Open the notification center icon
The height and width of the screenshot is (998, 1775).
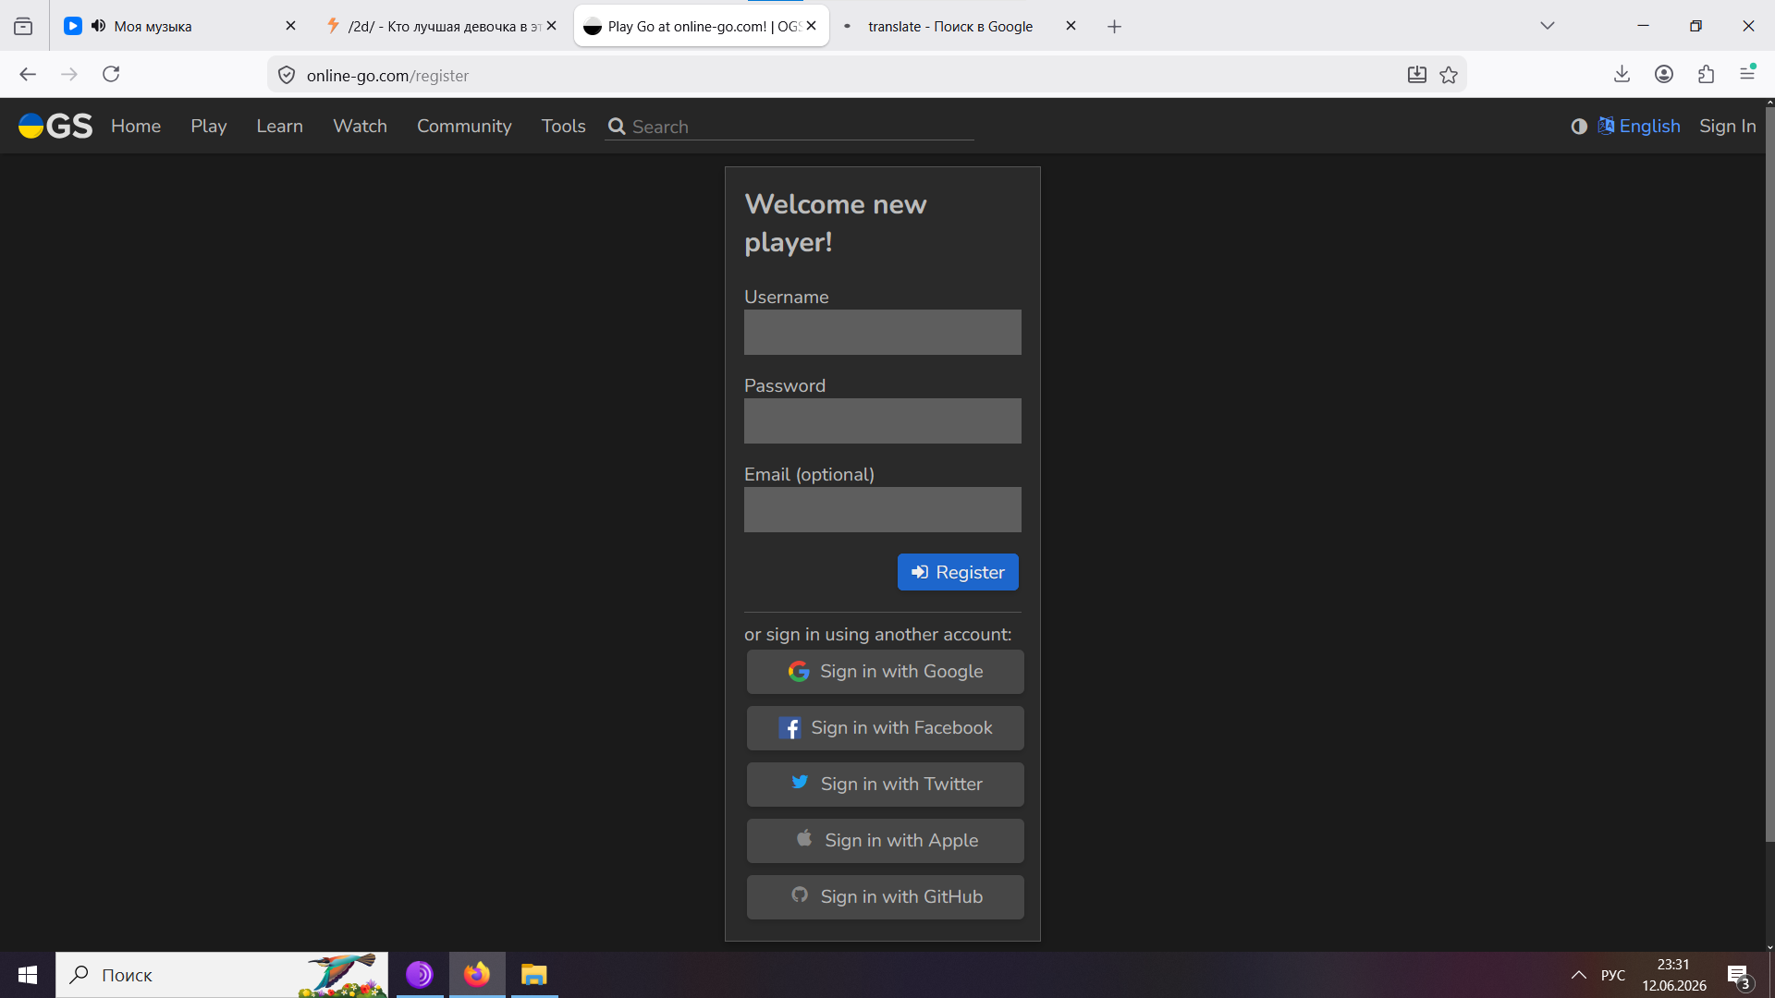coord(1739,976)
